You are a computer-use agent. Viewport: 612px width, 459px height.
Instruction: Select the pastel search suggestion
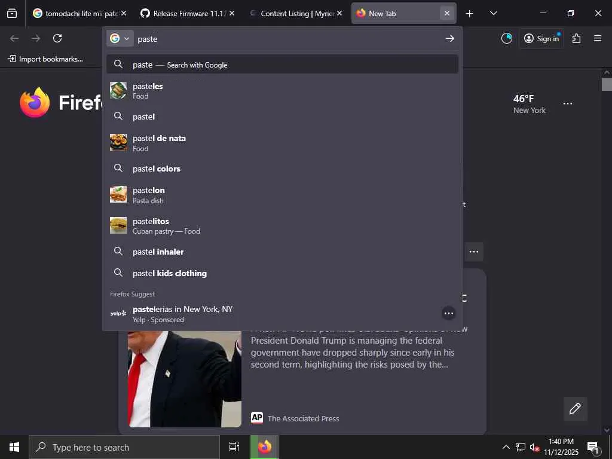(x=282, y=117)
